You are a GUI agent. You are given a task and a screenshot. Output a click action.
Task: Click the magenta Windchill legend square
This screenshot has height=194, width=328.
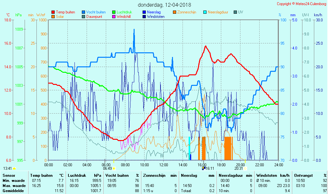tap(114, 17)
